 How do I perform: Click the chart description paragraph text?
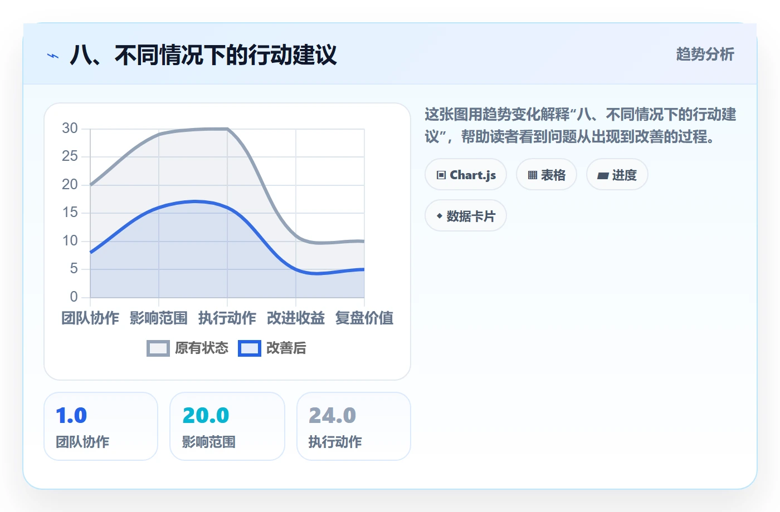(581, 125)
